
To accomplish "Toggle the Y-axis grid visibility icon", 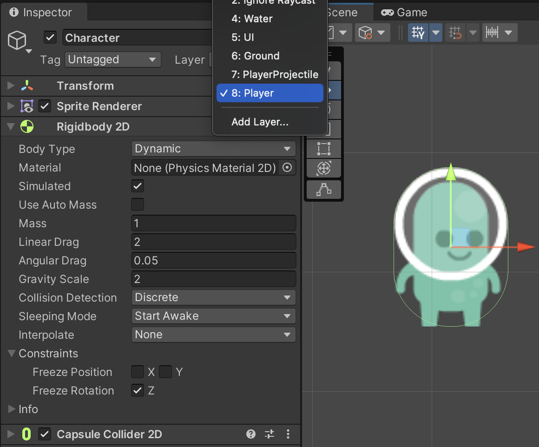I will tap(418, 33).
